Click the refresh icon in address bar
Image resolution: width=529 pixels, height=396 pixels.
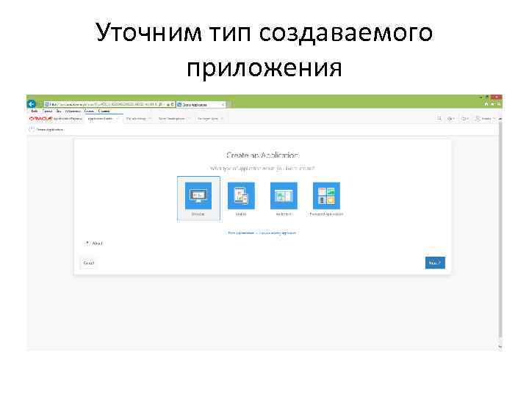tap(172, 104)
